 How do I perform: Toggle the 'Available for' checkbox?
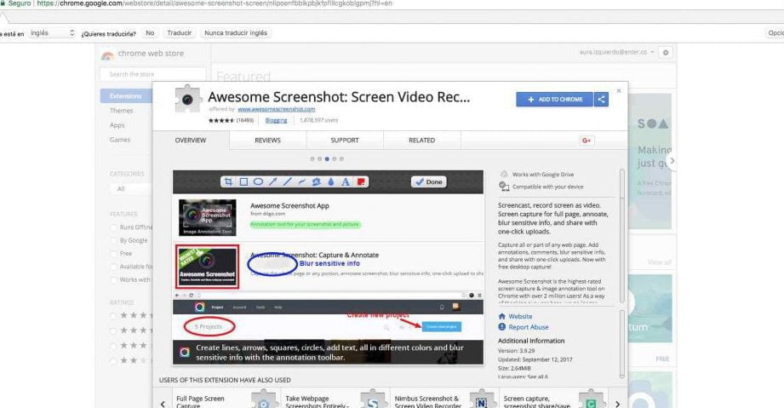[x=113, y=267]
